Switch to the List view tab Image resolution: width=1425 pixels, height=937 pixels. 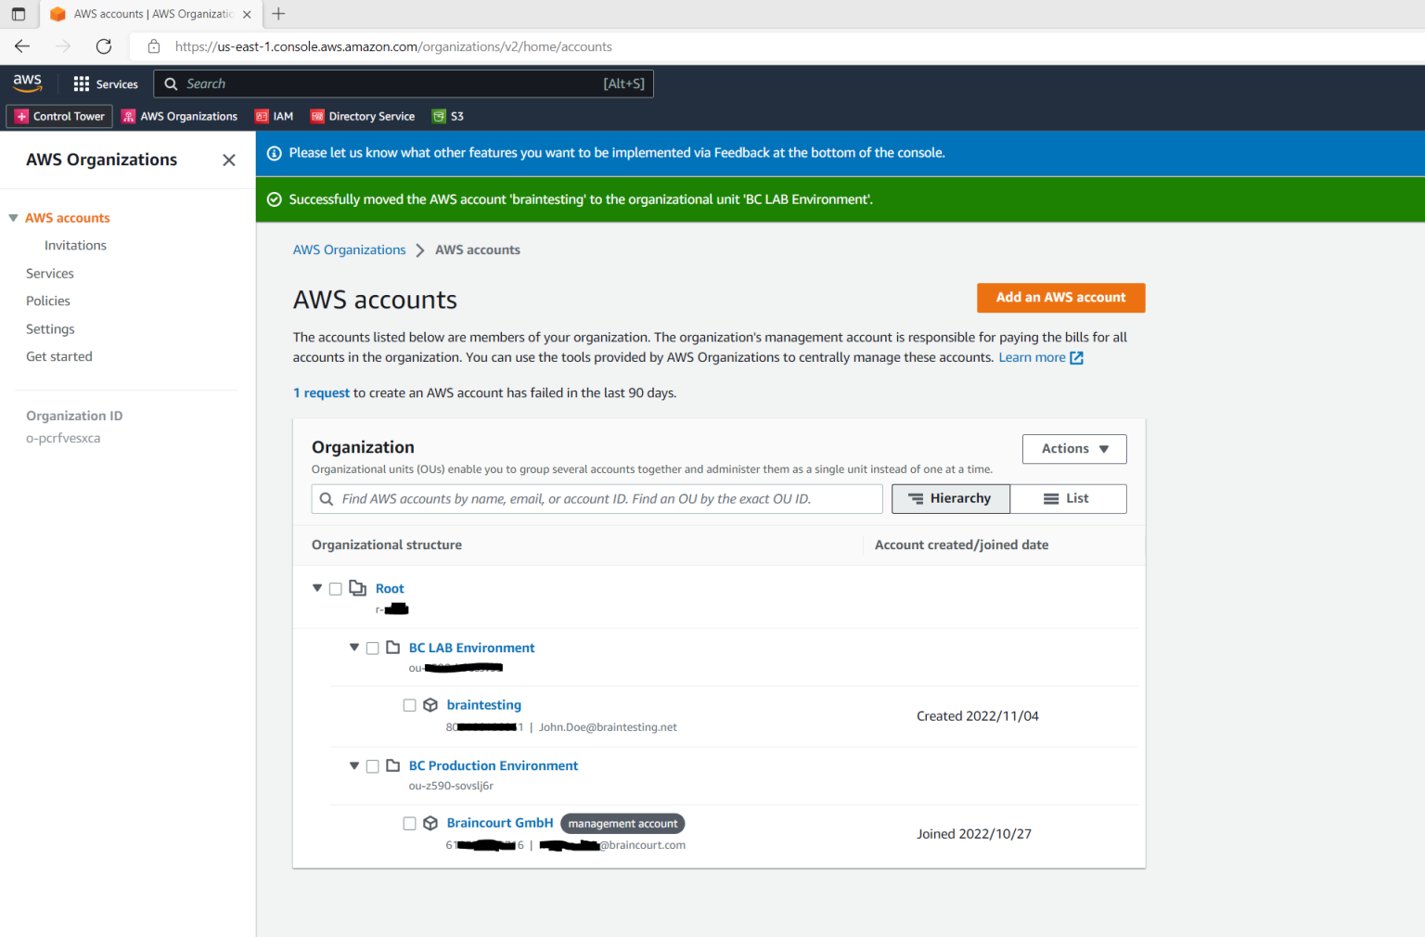1068,498
